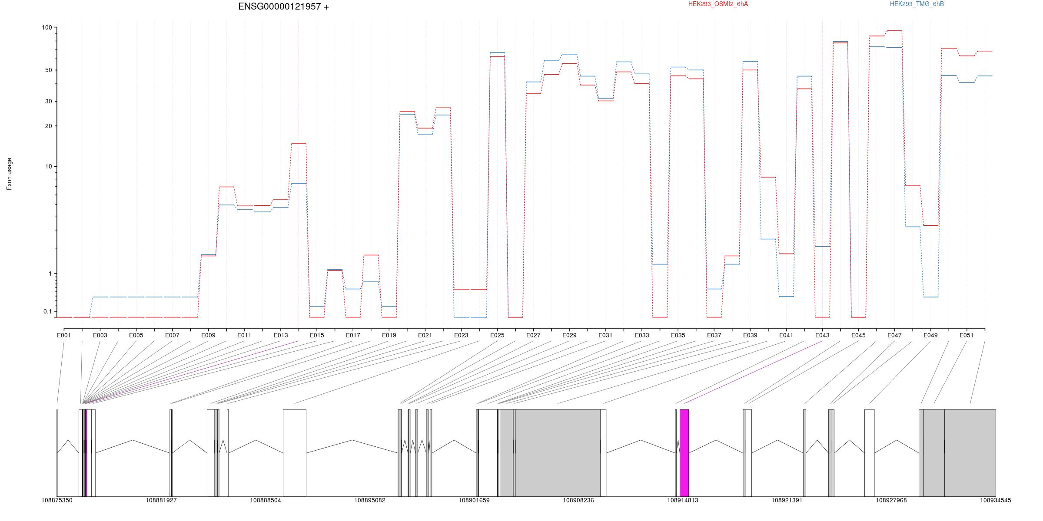The width and height of the screenshot is (1043, 521).
Task: Click exon label E049
Action: [930, 335]
